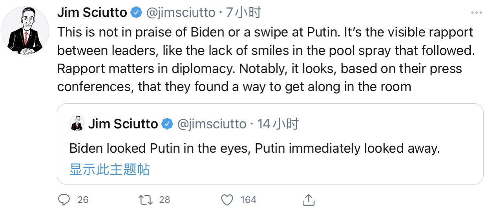This screenshot has height=212, width=486.
Task: Click the retweet count 28
Action: point(164,200)
